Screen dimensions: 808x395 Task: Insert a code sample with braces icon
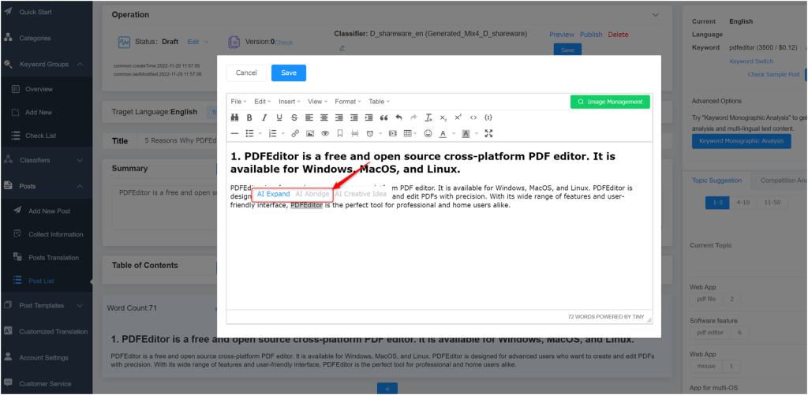488,117
